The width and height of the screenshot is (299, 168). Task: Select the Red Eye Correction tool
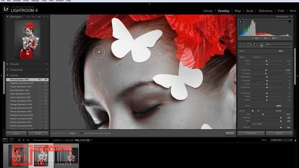(256, 45)
